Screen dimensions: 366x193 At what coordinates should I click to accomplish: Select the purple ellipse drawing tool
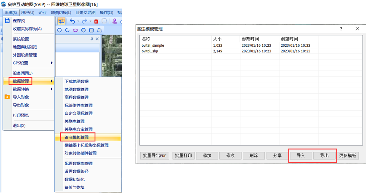coord(75,30)
